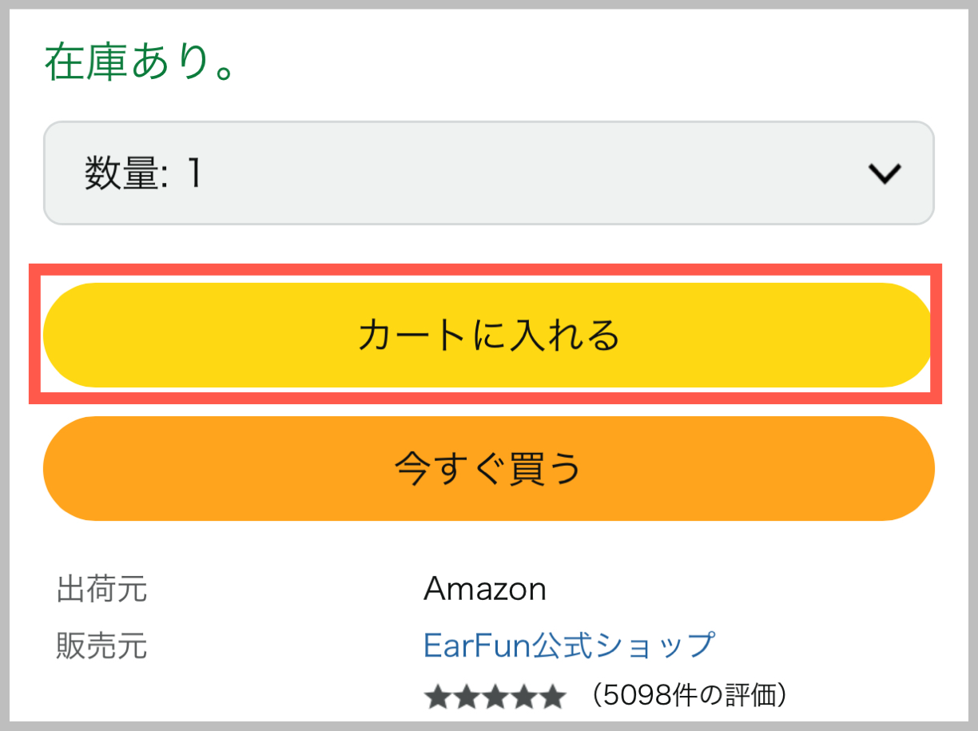Click the first star in the rating
This screenshot has height=731, width=978.
[438, 697]
